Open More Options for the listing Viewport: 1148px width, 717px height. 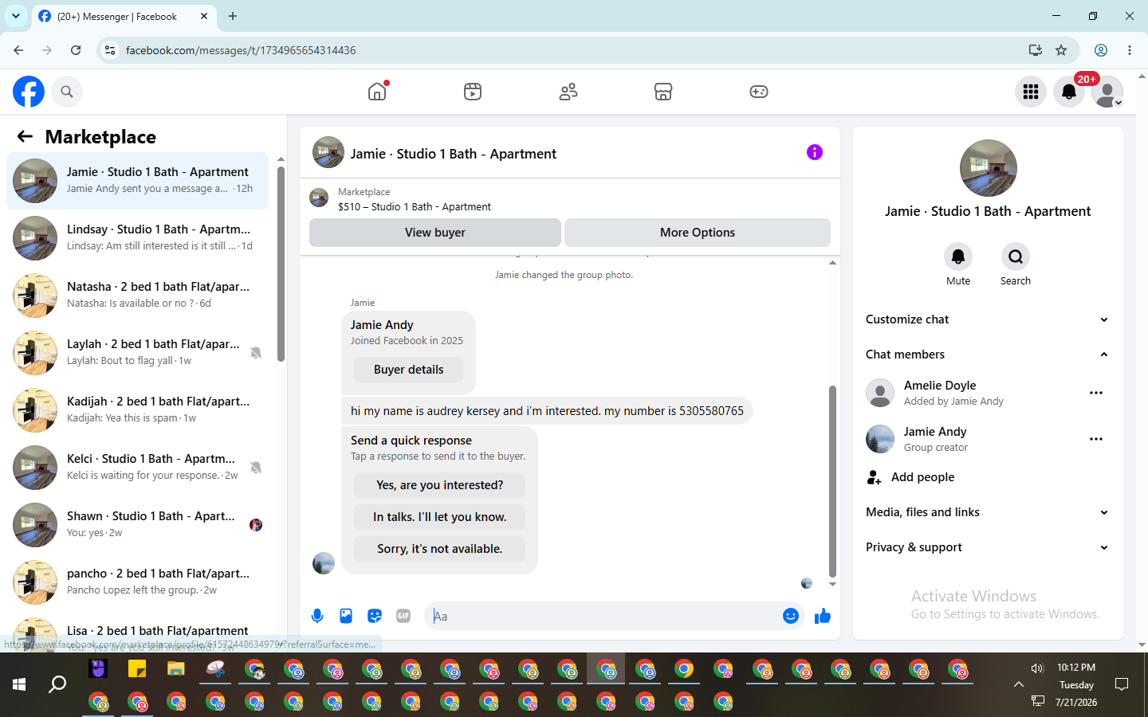[698, 233]
